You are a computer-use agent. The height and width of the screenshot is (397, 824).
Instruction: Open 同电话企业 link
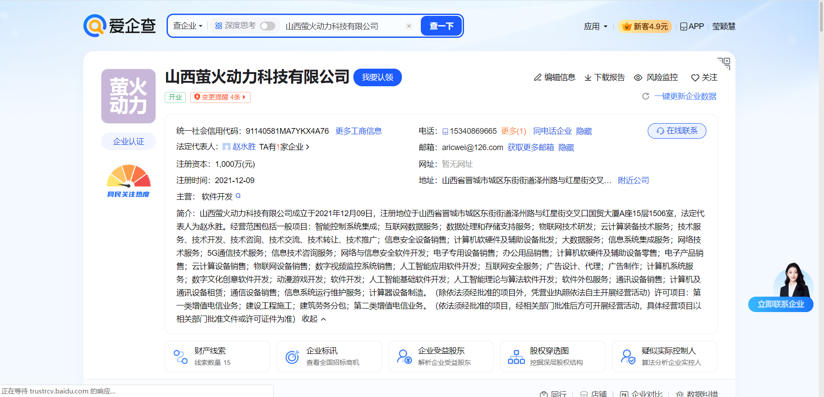552,131
